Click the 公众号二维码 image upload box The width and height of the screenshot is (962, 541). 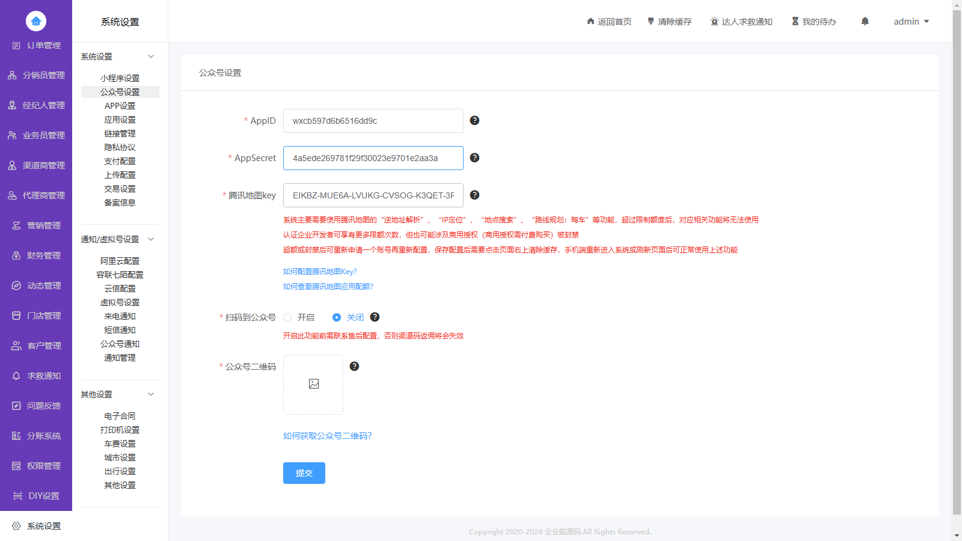313,385
